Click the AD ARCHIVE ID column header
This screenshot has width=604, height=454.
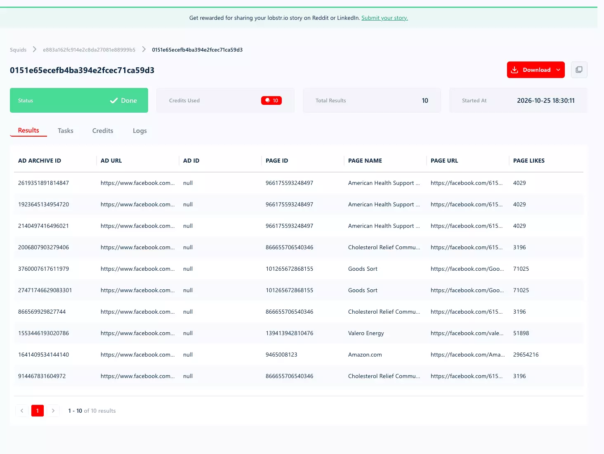[40, 161]
